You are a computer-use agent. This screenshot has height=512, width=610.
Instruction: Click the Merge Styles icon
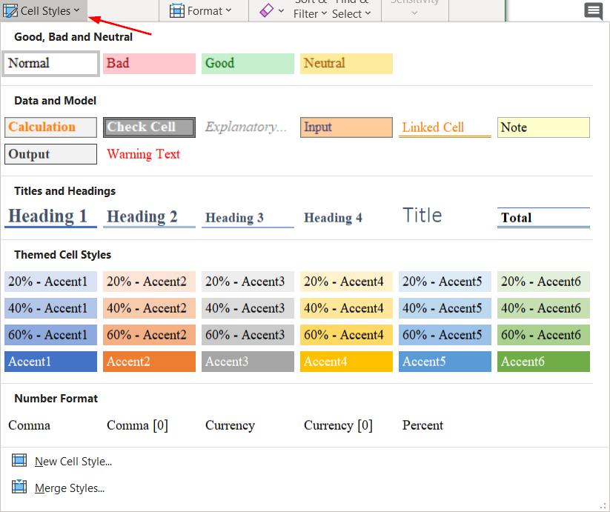[x=19, y=488]
